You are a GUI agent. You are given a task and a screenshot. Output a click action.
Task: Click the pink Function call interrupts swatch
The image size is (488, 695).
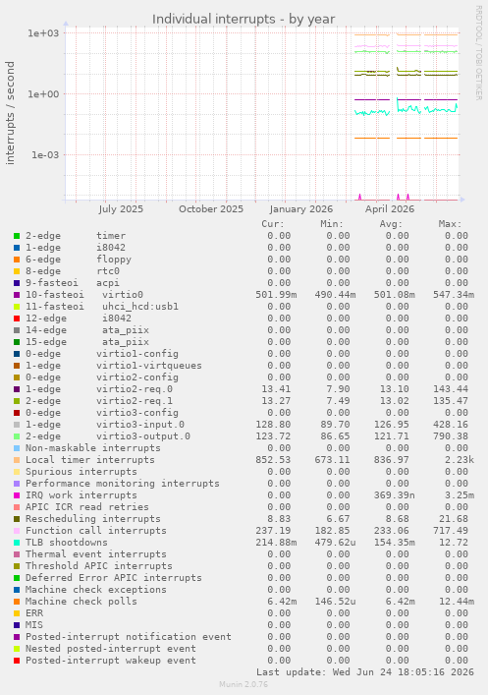click(17, 531)
